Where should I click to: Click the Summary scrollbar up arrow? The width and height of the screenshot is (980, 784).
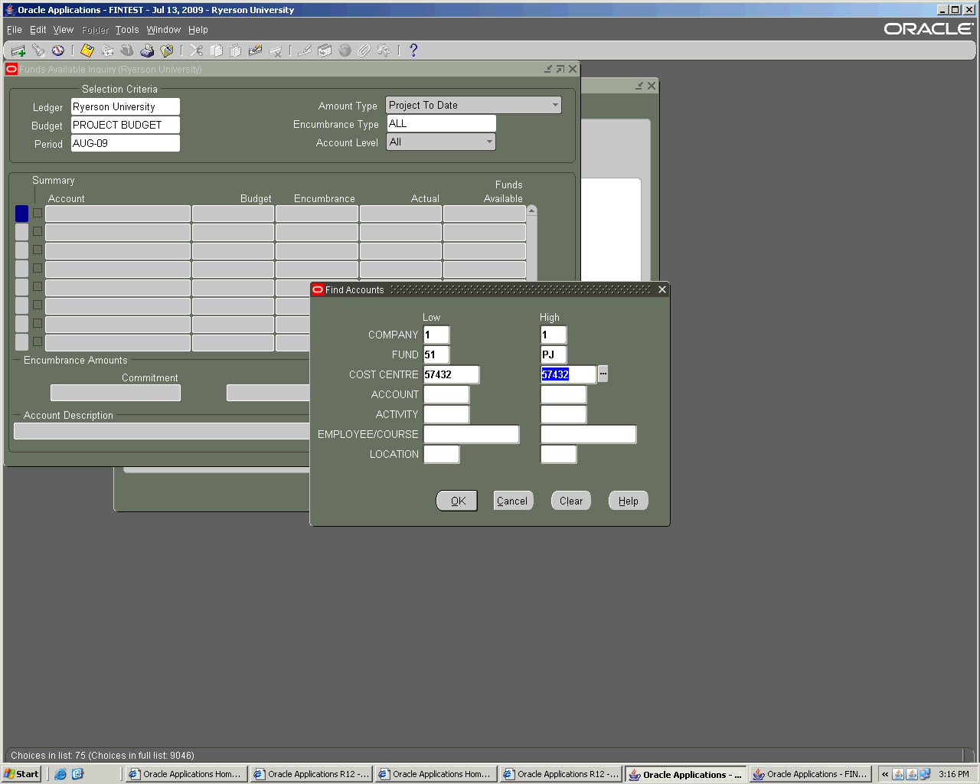click(532, 210)
